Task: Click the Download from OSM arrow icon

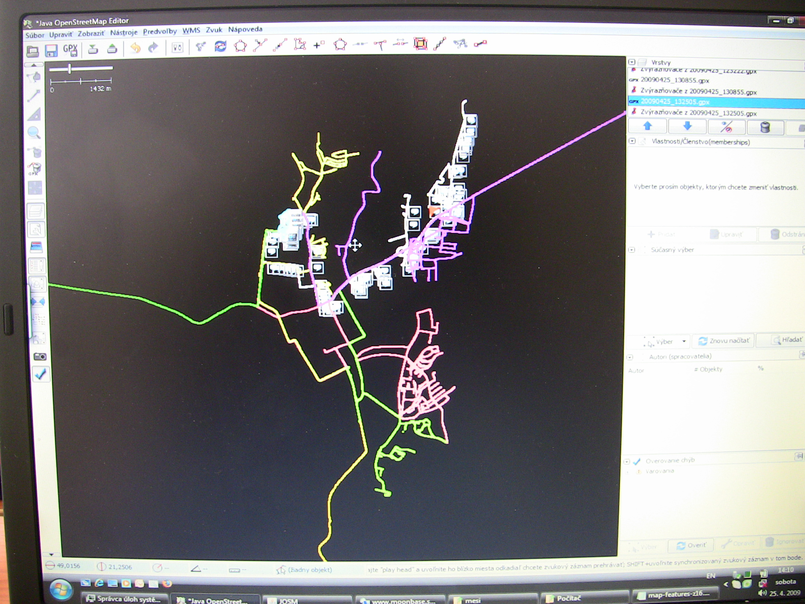Action: [93, 49]
